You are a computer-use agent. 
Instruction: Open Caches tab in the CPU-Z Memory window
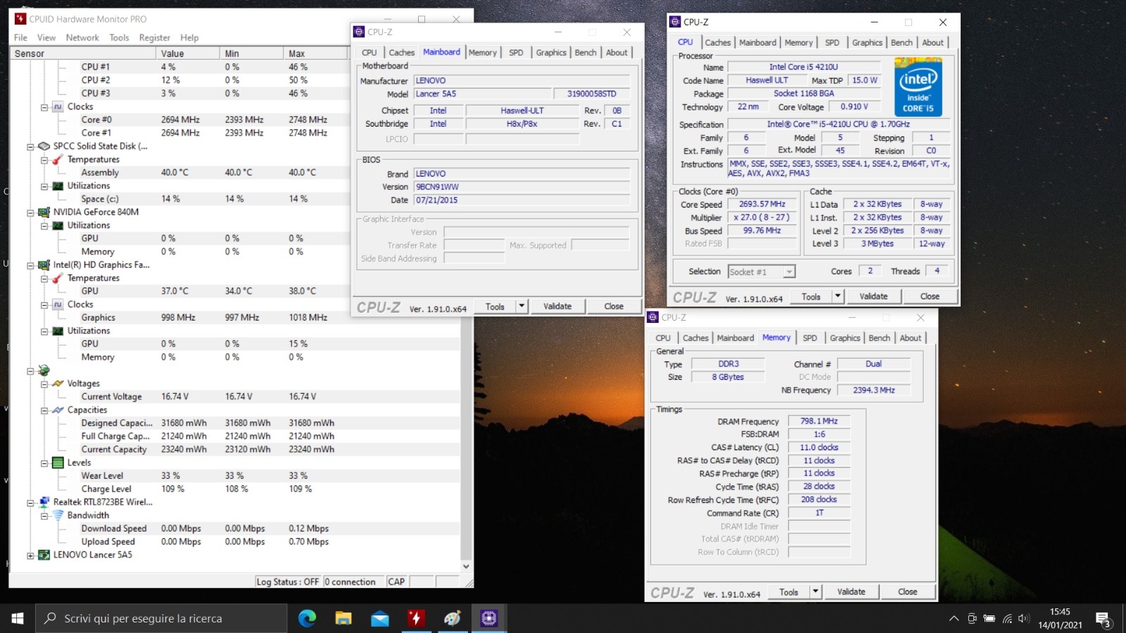[695, 338]
